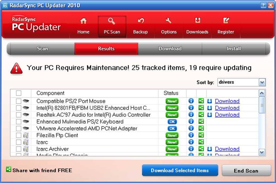The image size is (276, 183).
Task: Open the Home section
Action: pos(83,27)
